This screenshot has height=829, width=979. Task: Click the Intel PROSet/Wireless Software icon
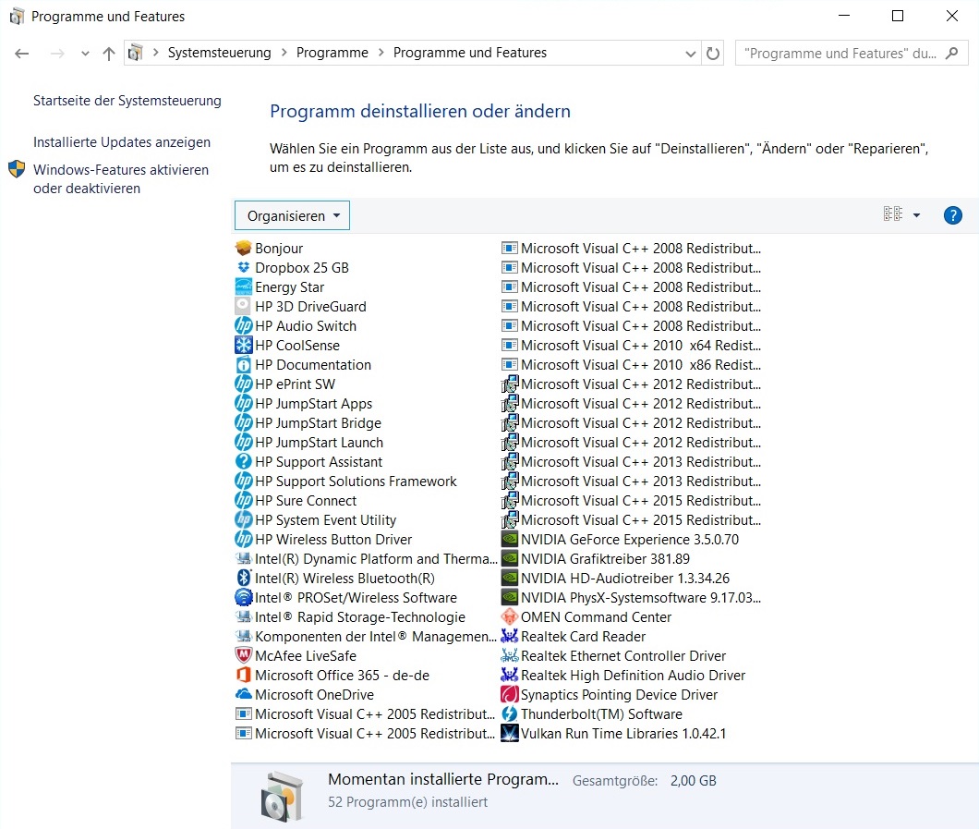pyautogui.click(x=244, y=597)
